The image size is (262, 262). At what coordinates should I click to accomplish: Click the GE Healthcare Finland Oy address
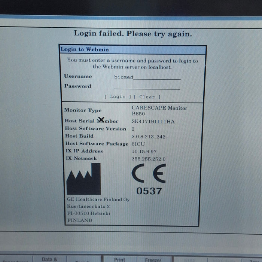[98, 210]
